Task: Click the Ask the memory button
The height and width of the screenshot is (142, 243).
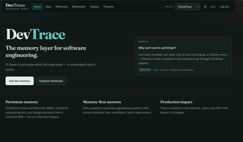Action: (20, 81)
